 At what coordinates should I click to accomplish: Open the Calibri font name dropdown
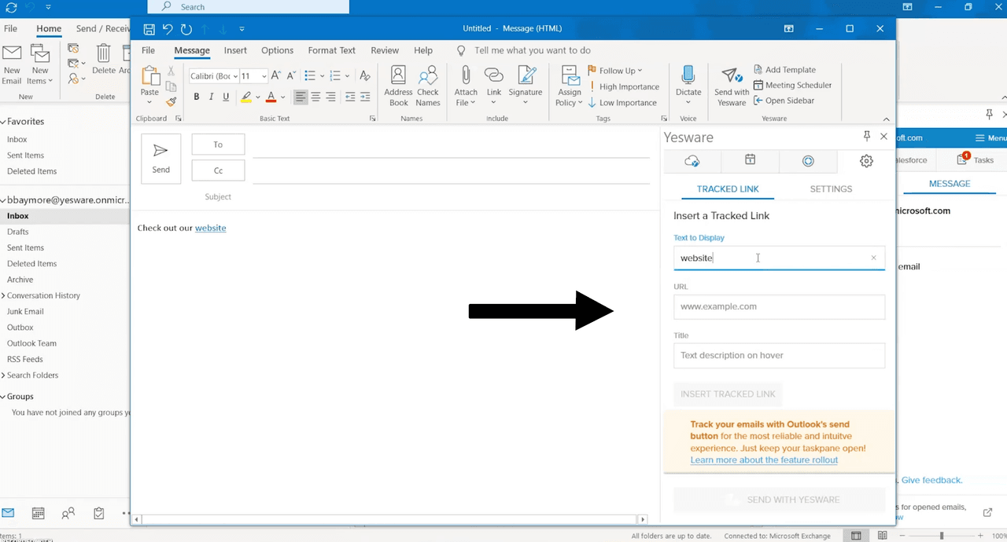point(234,76)
